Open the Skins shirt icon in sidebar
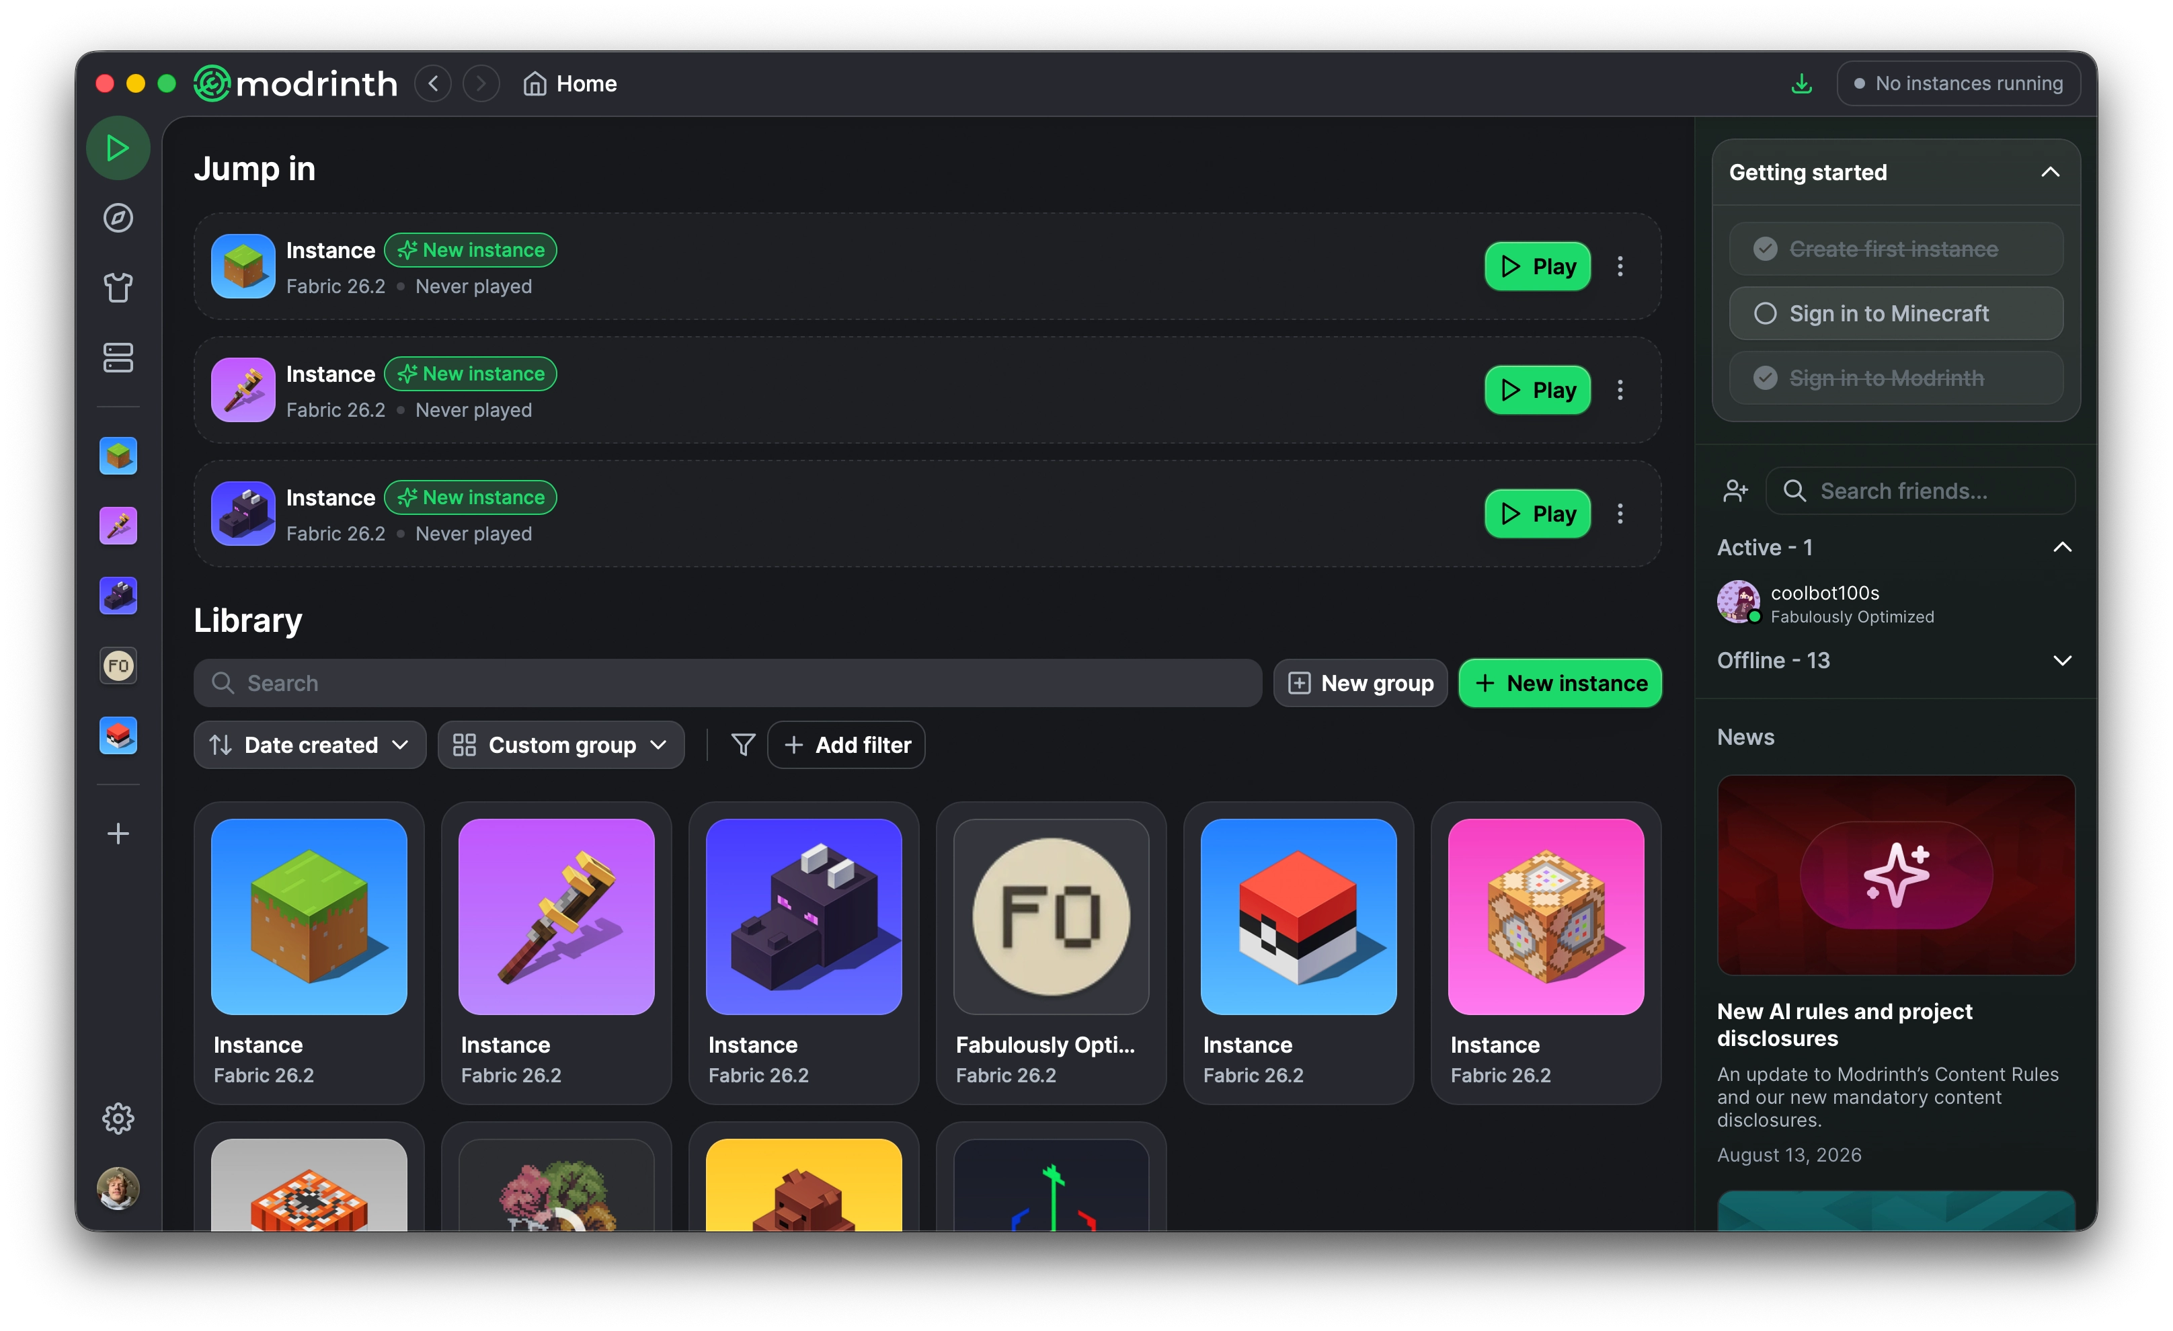The image size is (2173, 1331). [x=117, y=287]
